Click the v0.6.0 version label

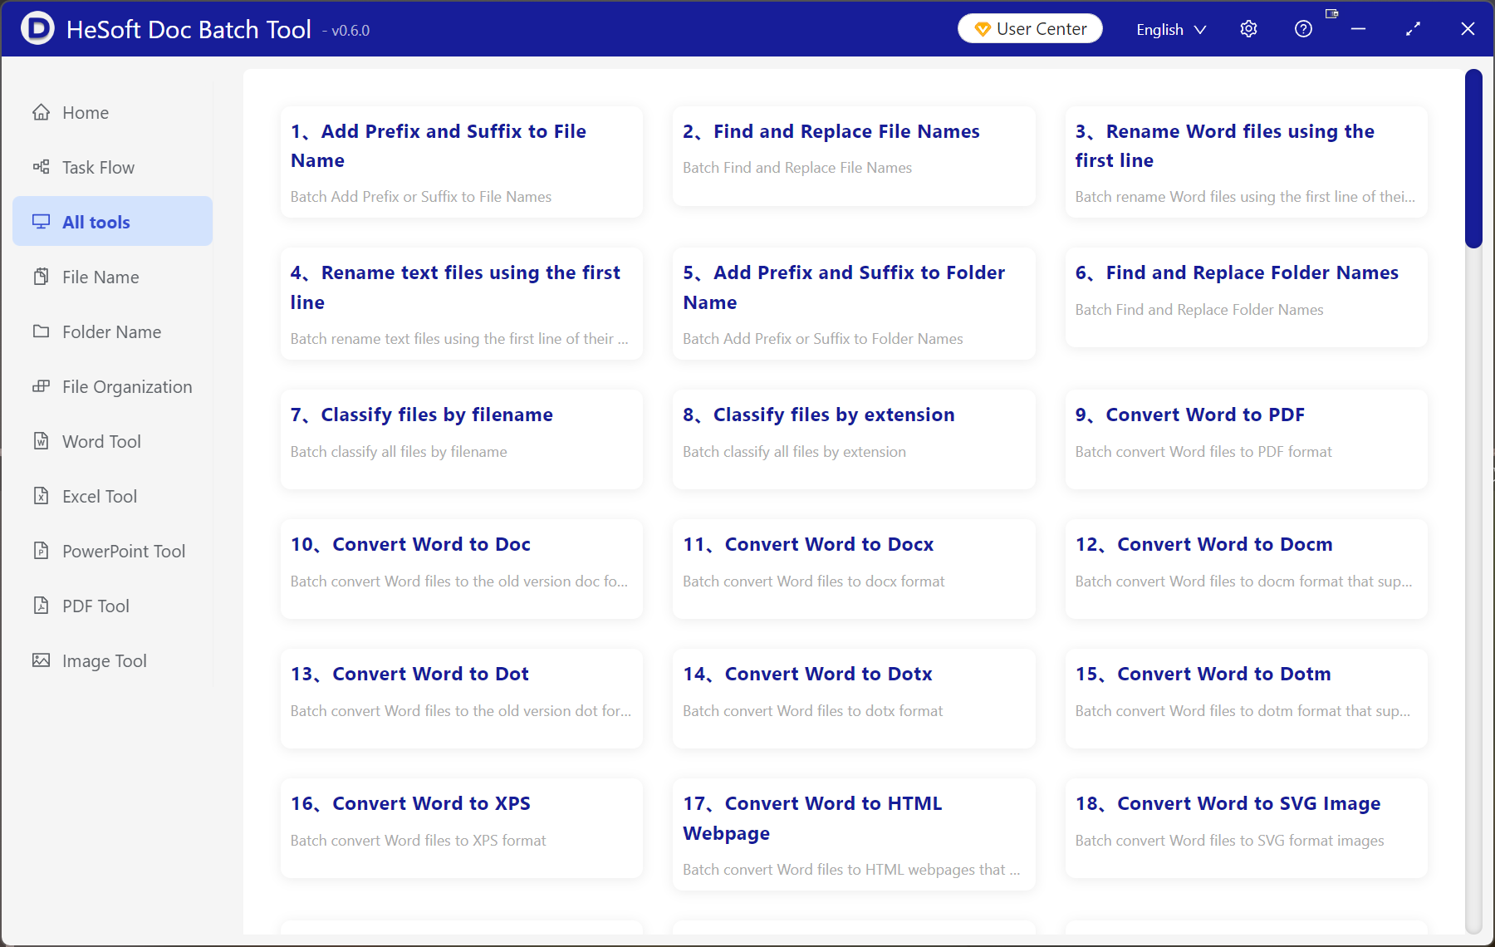coord(346,31)
